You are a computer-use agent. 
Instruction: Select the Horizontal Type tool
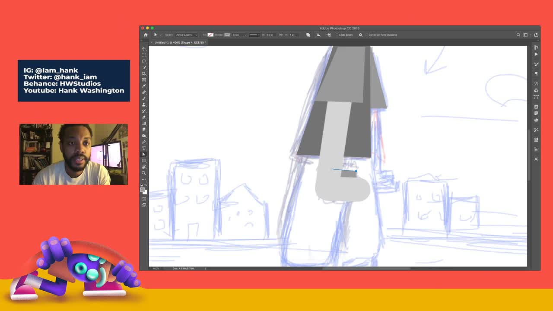144,148
